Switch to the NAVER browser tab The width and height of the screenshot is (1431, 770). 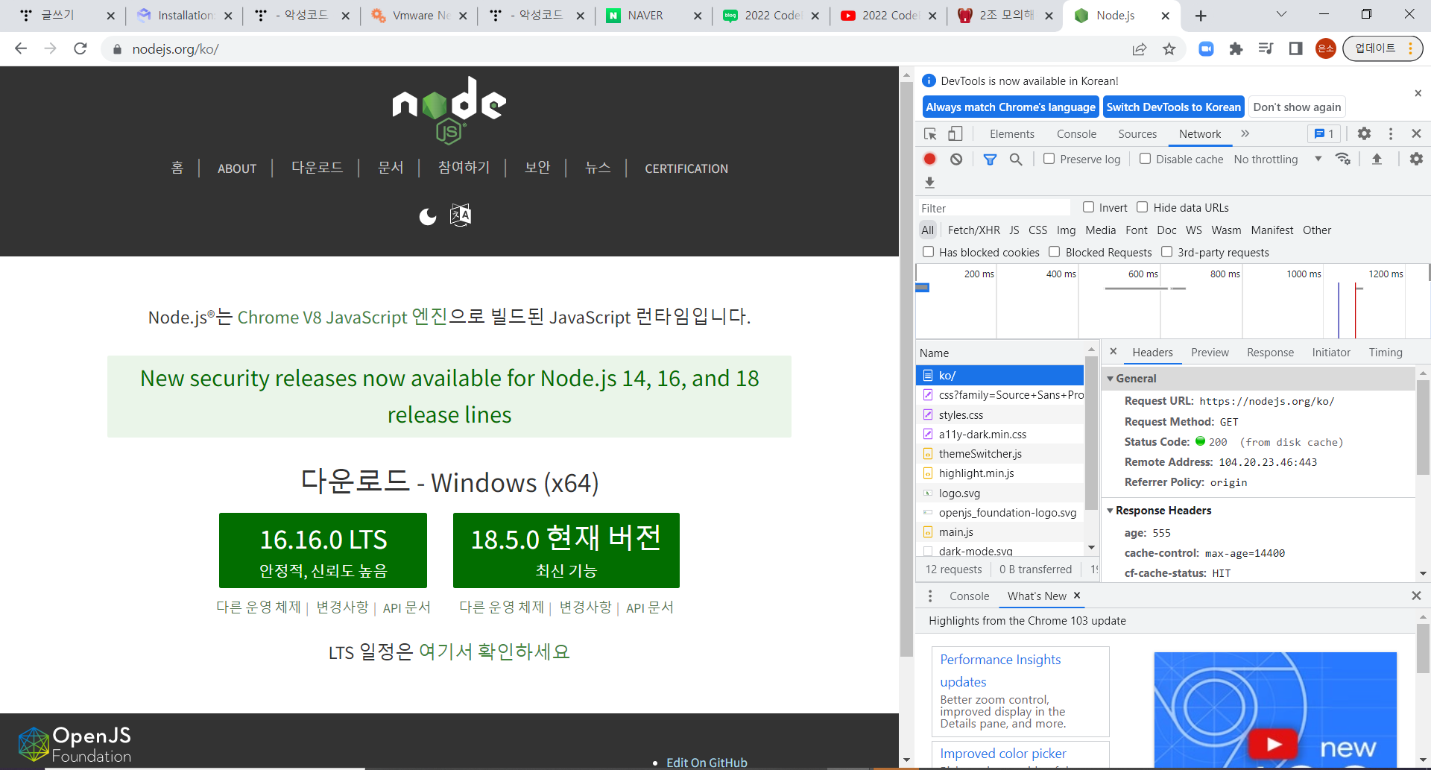(653, 16)
